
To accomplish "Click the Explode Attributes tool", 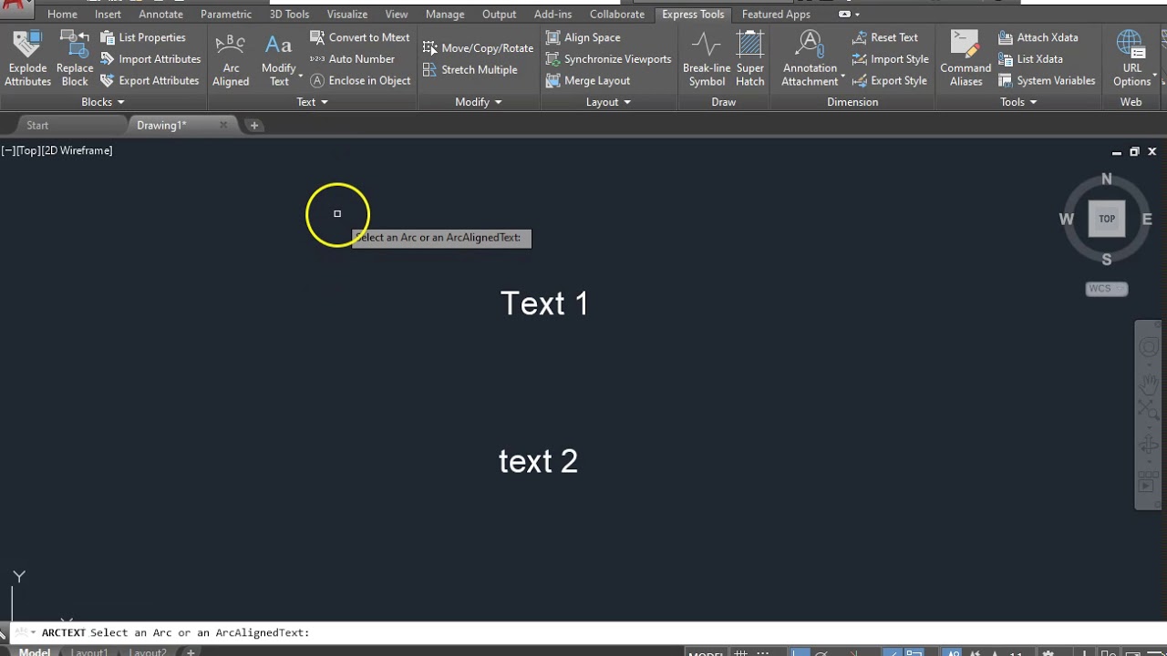I will pyautogui.click(x=27, y=59).
